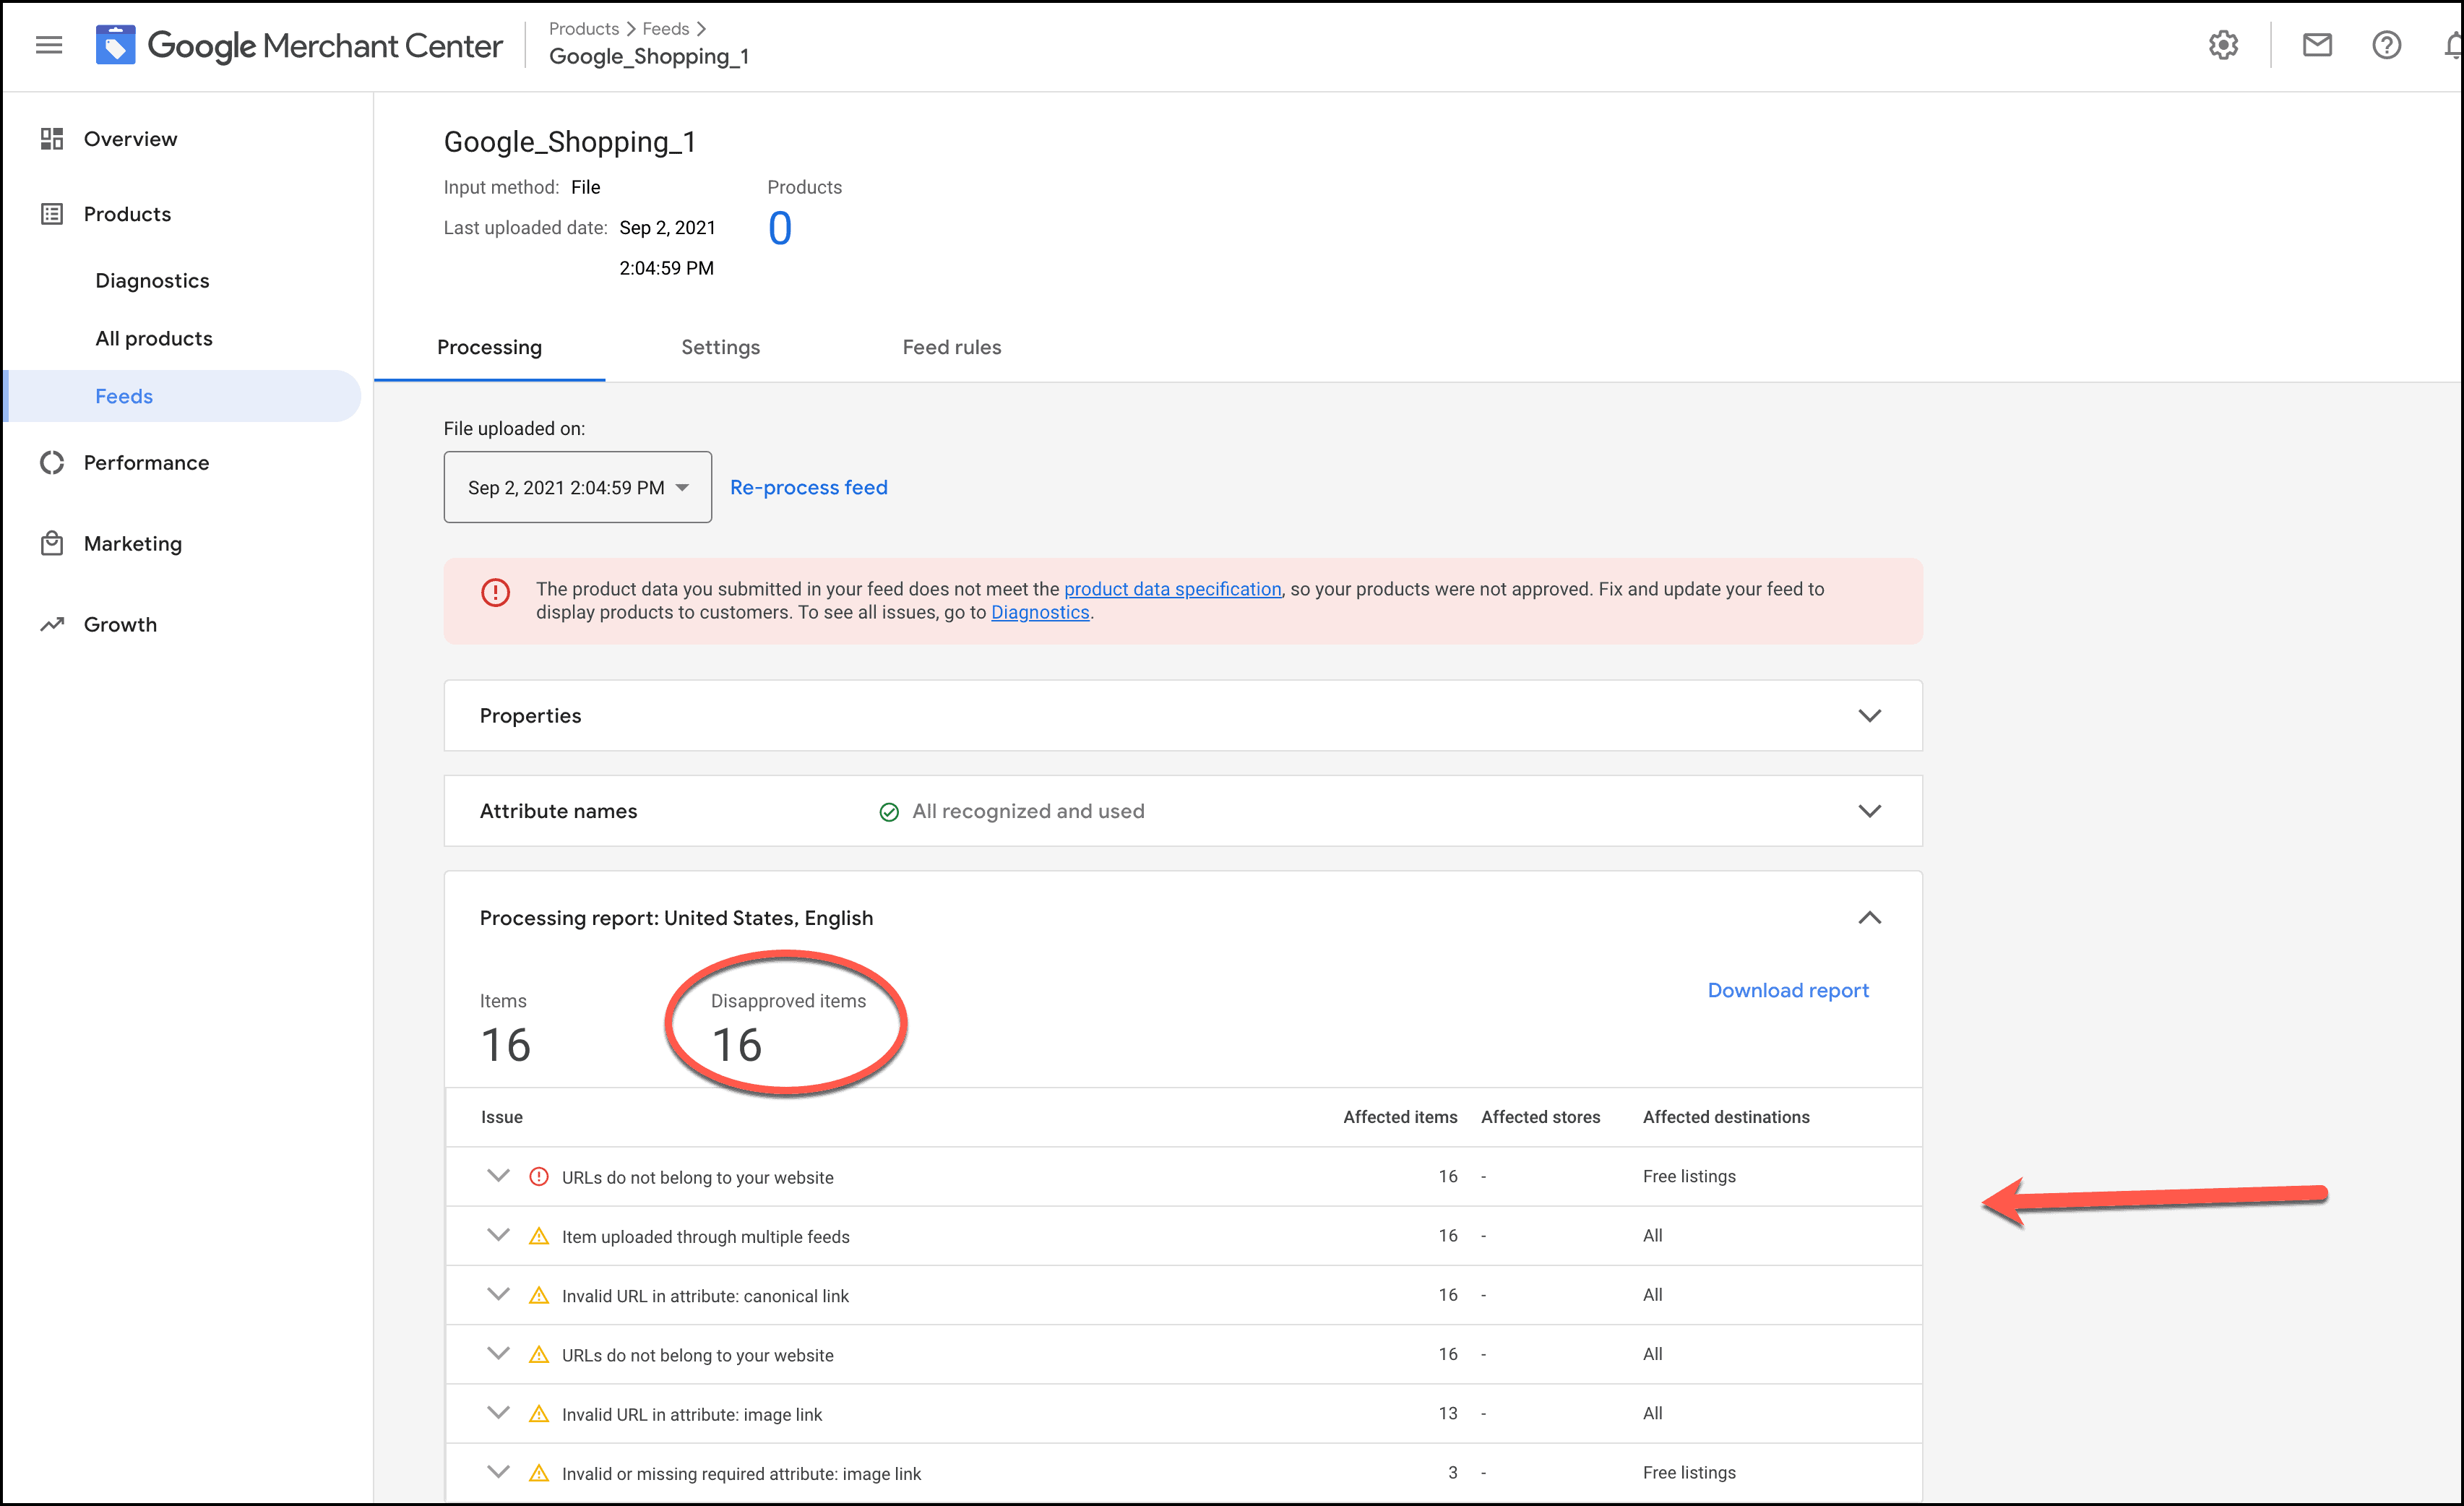Viewport: 2464px width, 1506px height.
Task: Click the Affected destinations column header
Action: click(x=1726, y=1117)
